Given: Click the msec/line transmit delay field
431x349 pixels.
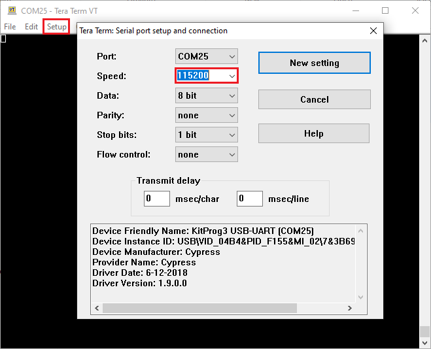Looking at the screenshot, I should (x=250, y=199).
